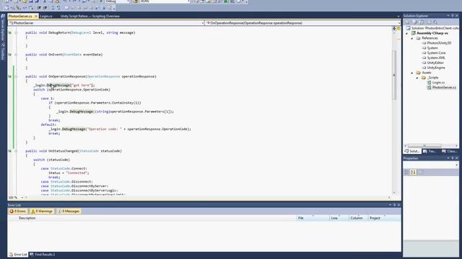The image size is (462, 259).
Task: Collapse the Assembly-CSharp-vs project tree
Action: coord(407,33)
